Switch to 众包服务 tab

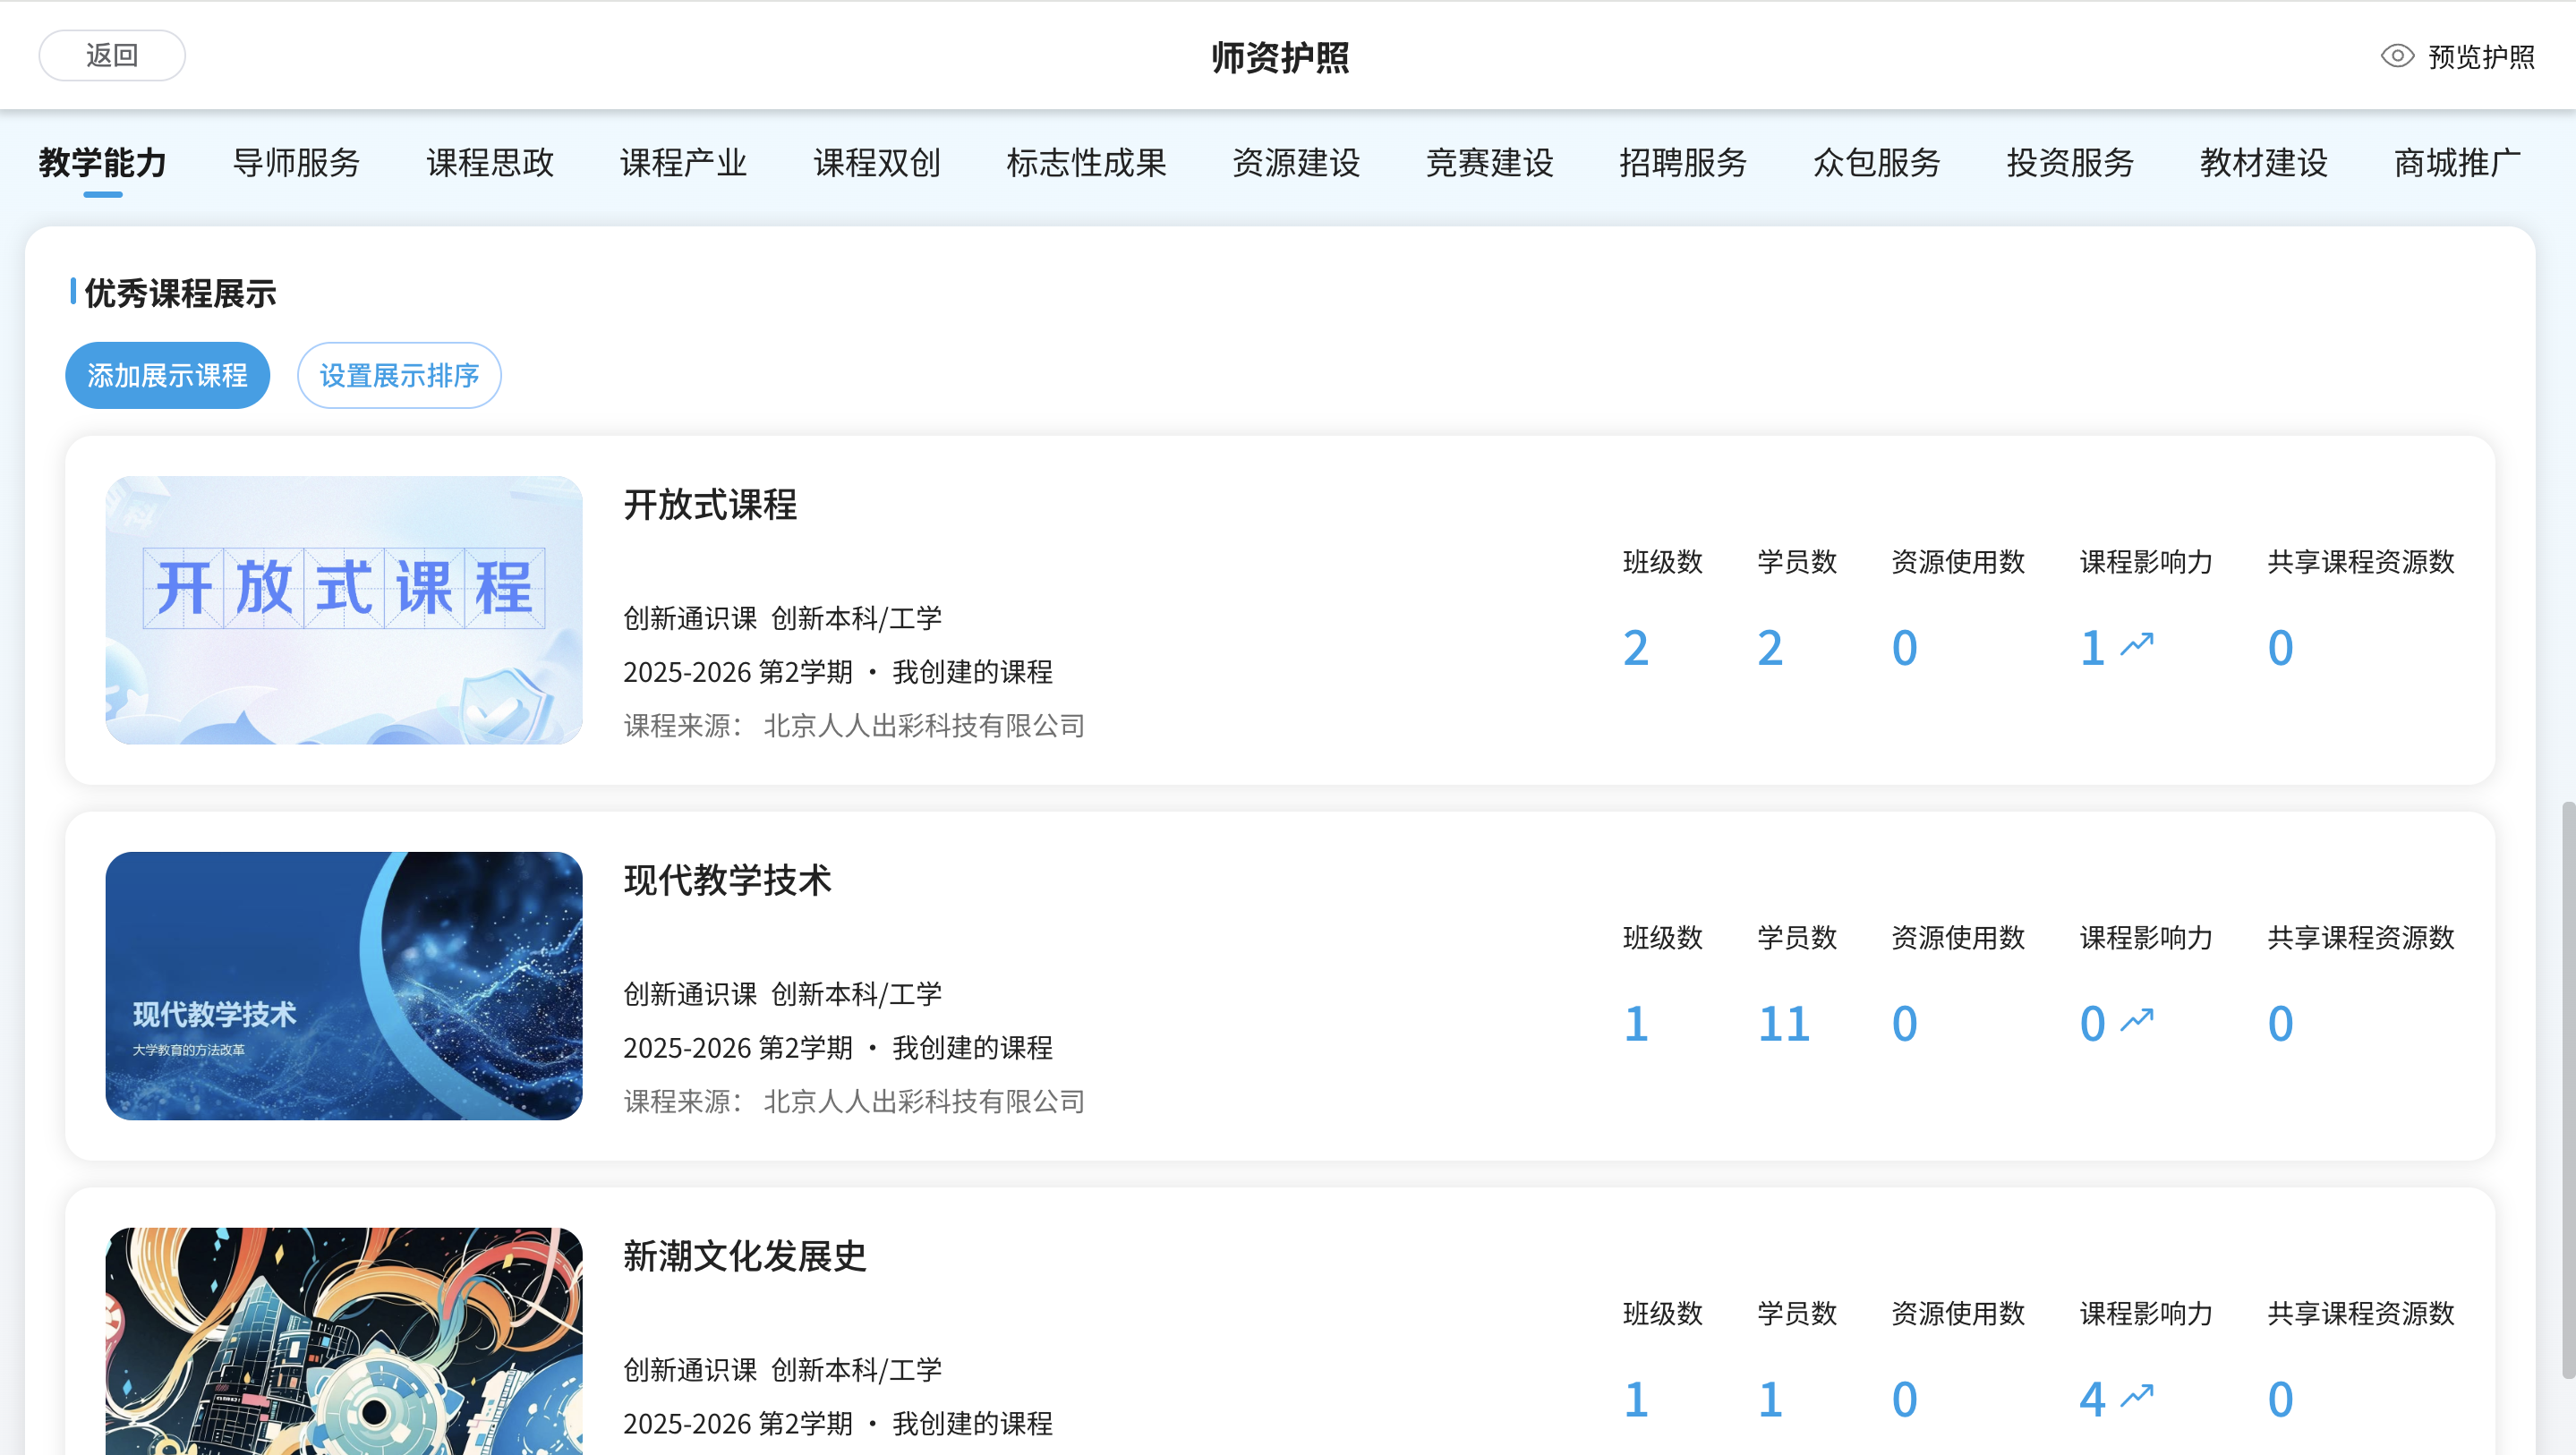[1877, 163]
